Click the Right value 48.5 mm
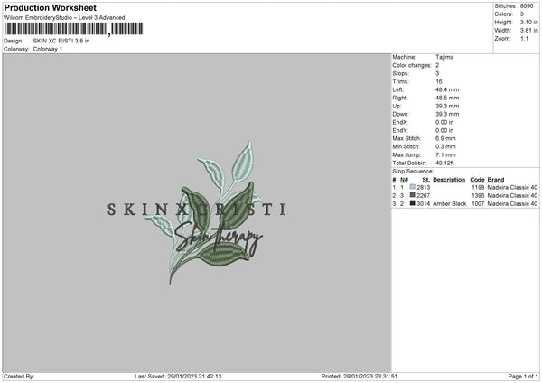Image resolution: width=542 pixels, height=383 pixels. pyautogui.click(x=447, y=98)
